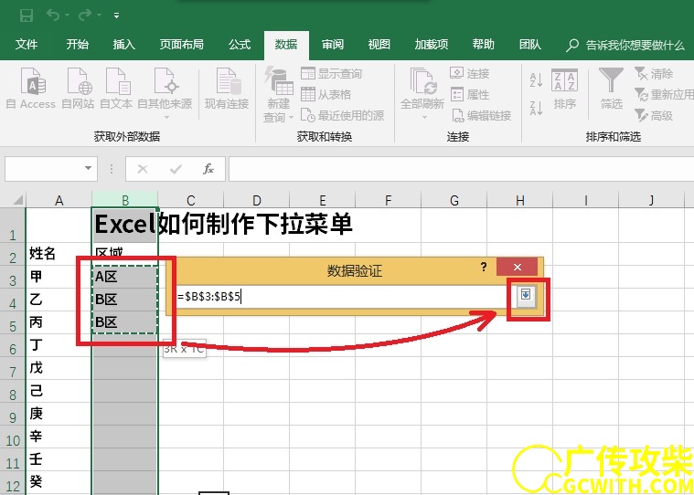Click the Save icon in quick access toolbar
Screen dimensions: 694x495
click(27, 16)
